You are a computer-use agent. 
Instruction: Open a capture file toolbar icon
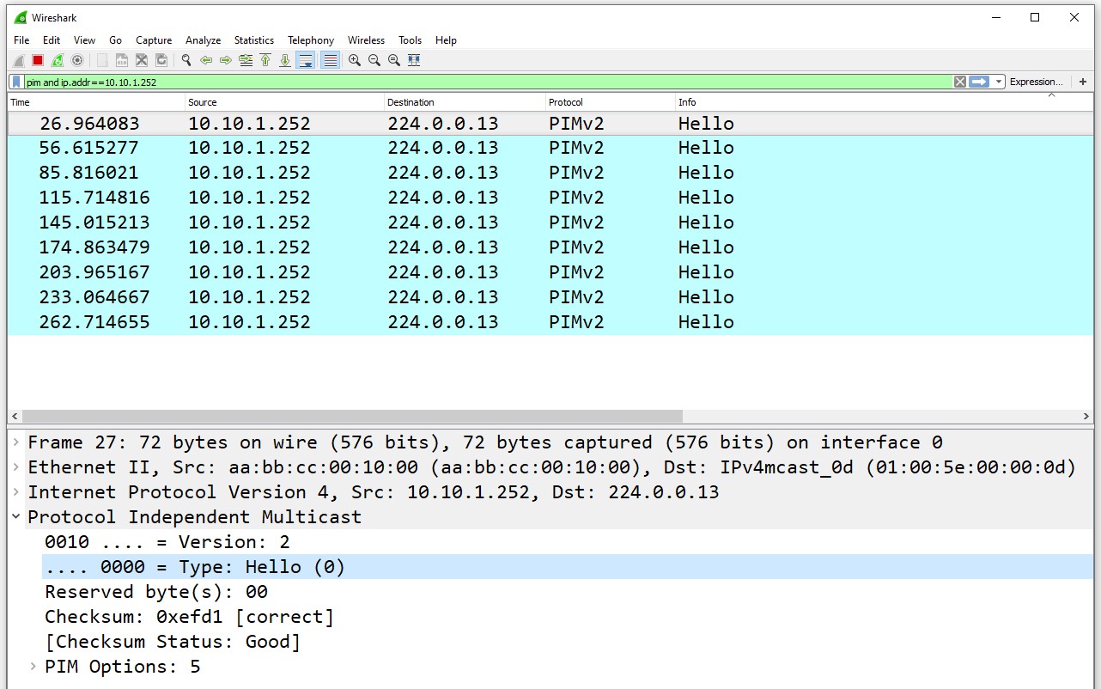(x=102, y=60)
